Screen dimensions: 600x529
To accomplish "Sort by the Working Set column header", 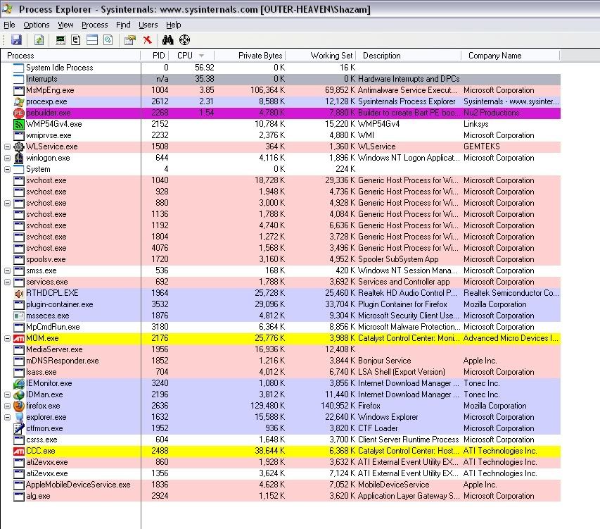I will coord(321,56).
